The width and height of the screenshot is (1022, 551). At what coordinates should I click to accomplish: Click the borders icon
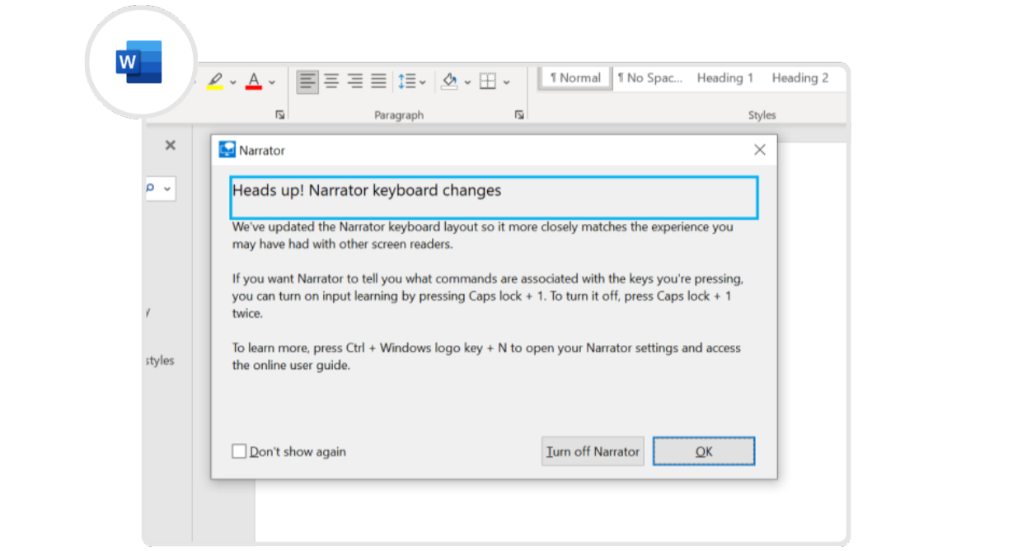pyautogui.click(x=488, y=81)
